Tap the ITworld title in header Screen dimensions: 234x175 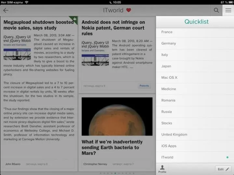[113, 10]
